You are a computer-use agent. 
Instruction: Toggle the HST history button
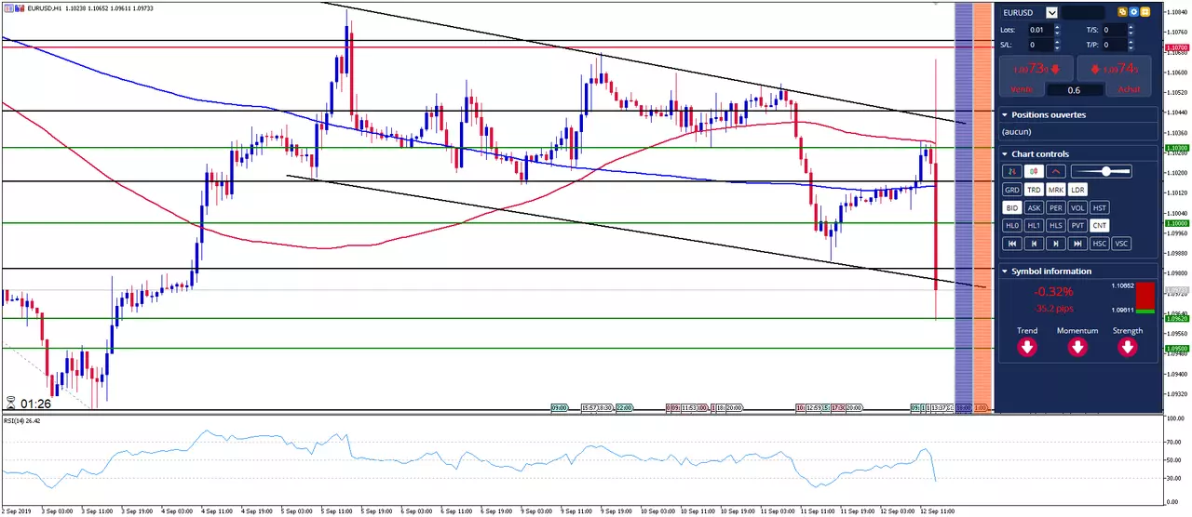[x=1100, y=207]
